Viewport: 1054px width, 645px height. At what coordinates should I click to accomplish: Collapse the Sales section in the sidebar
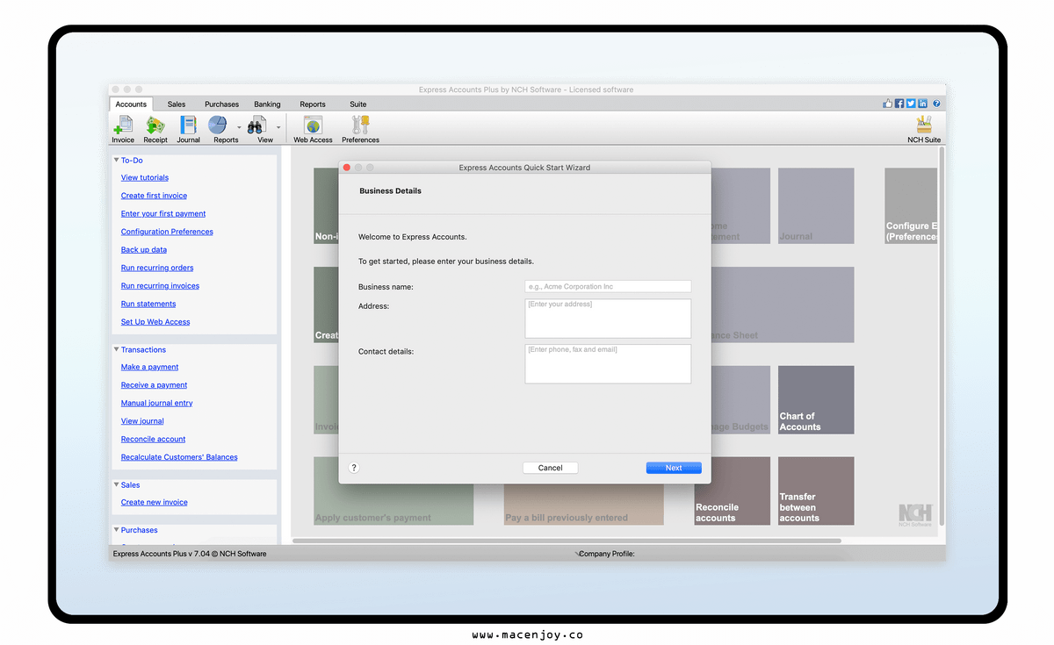click(116, 484)
